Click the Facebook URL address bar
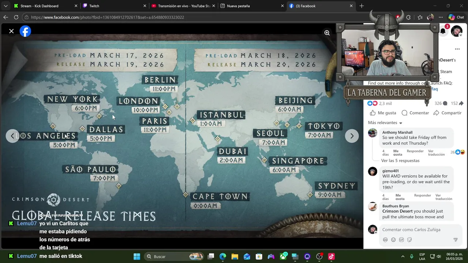Viewport: 468px width, 263px height. [x=197, y=17]
